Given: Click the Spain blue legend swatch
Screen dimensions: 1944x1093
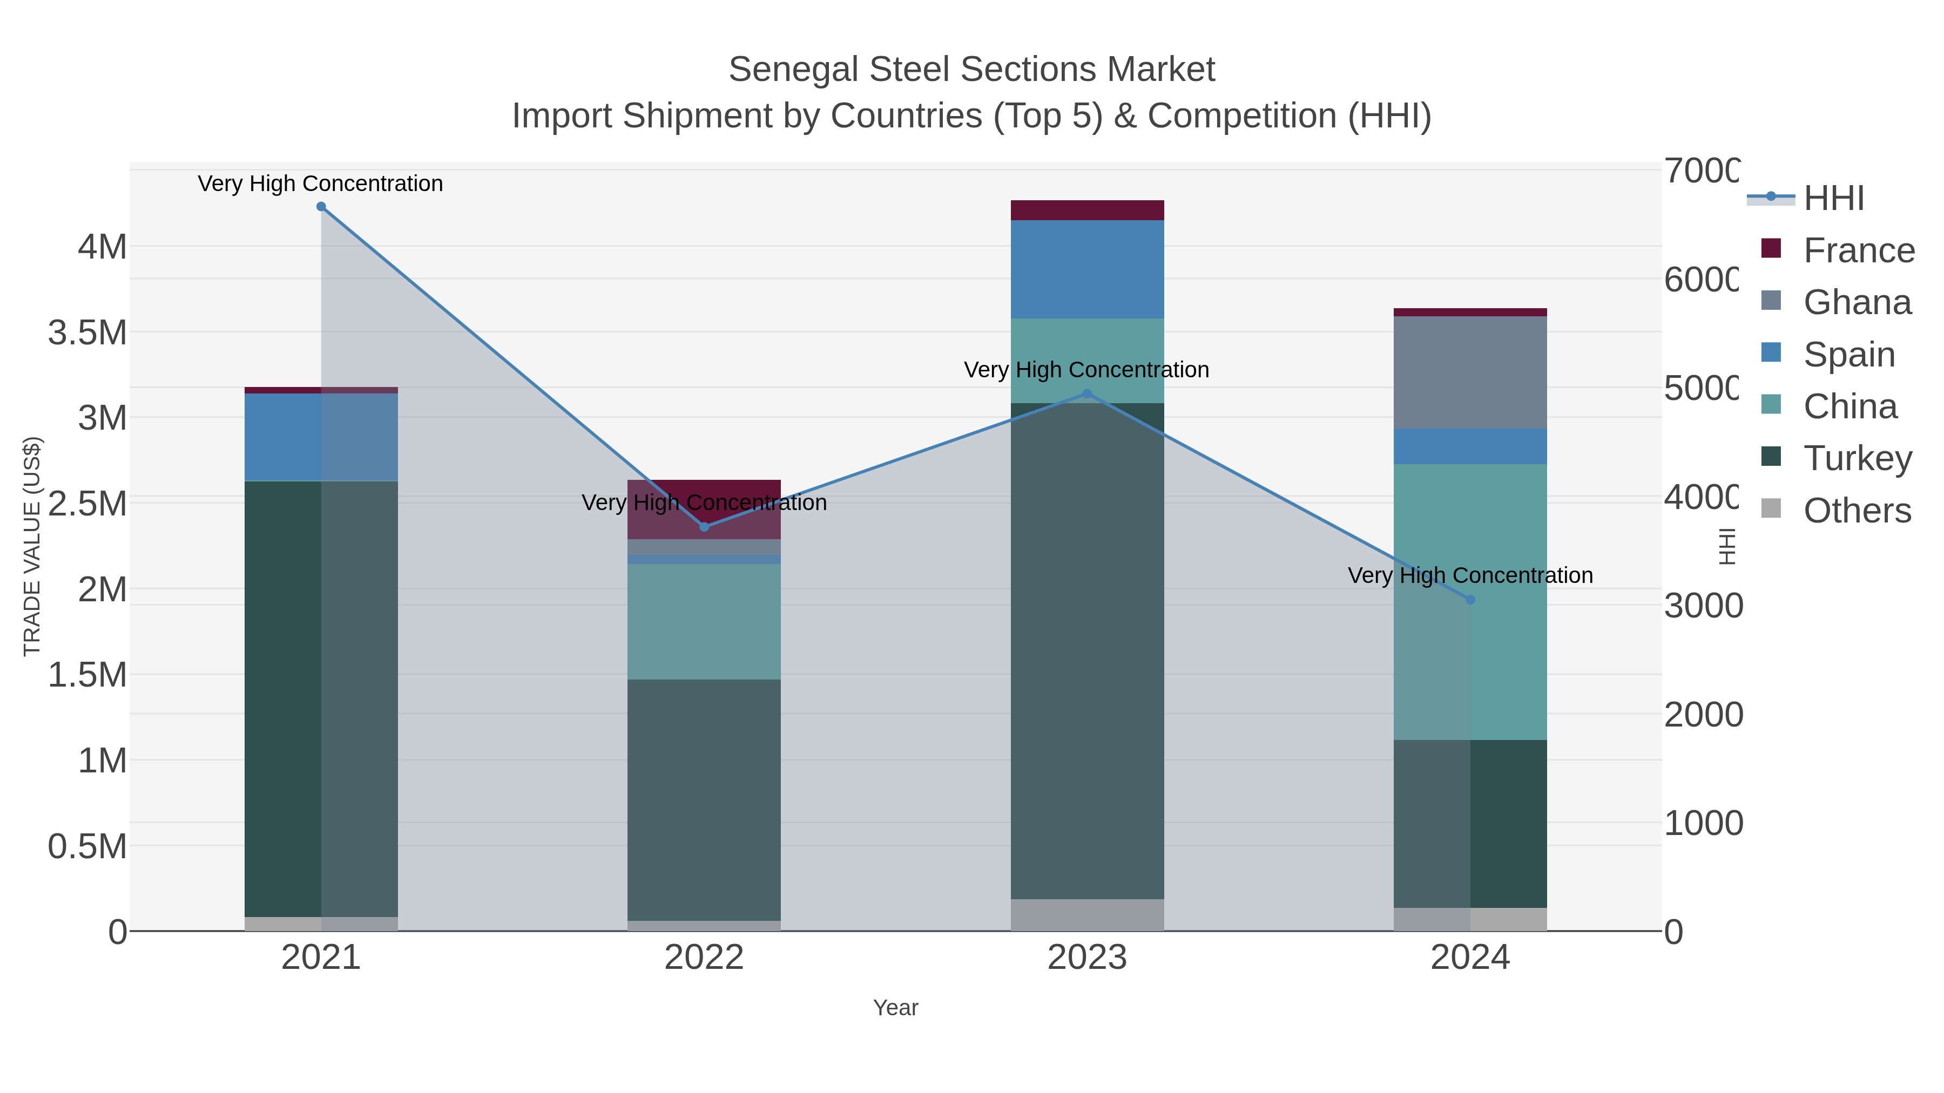Looking at the screenshot, I should [x=1771, y=352].
